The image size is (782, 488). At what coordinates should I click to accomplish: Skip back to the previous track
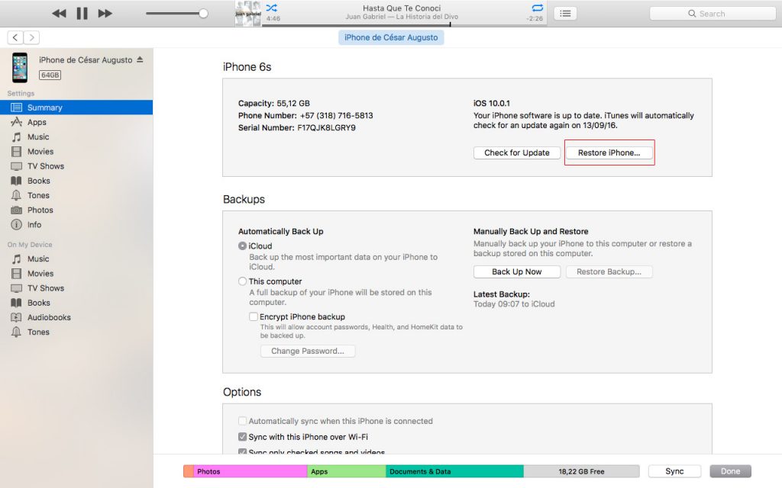[59, 14]
